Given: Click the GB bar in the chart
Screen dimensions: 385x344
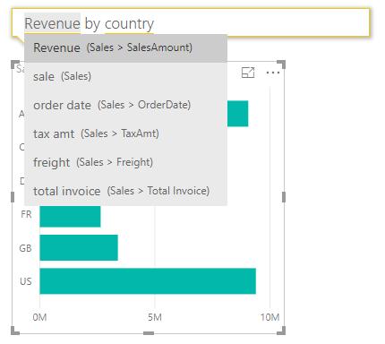Looking at the screenshot, I should [x=79, y=247].
